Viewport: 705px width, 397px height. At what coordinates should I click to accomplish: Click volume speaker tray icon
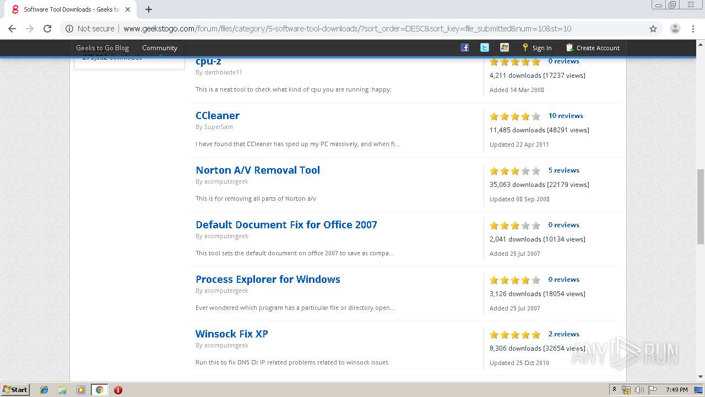[x=639, y=390]
